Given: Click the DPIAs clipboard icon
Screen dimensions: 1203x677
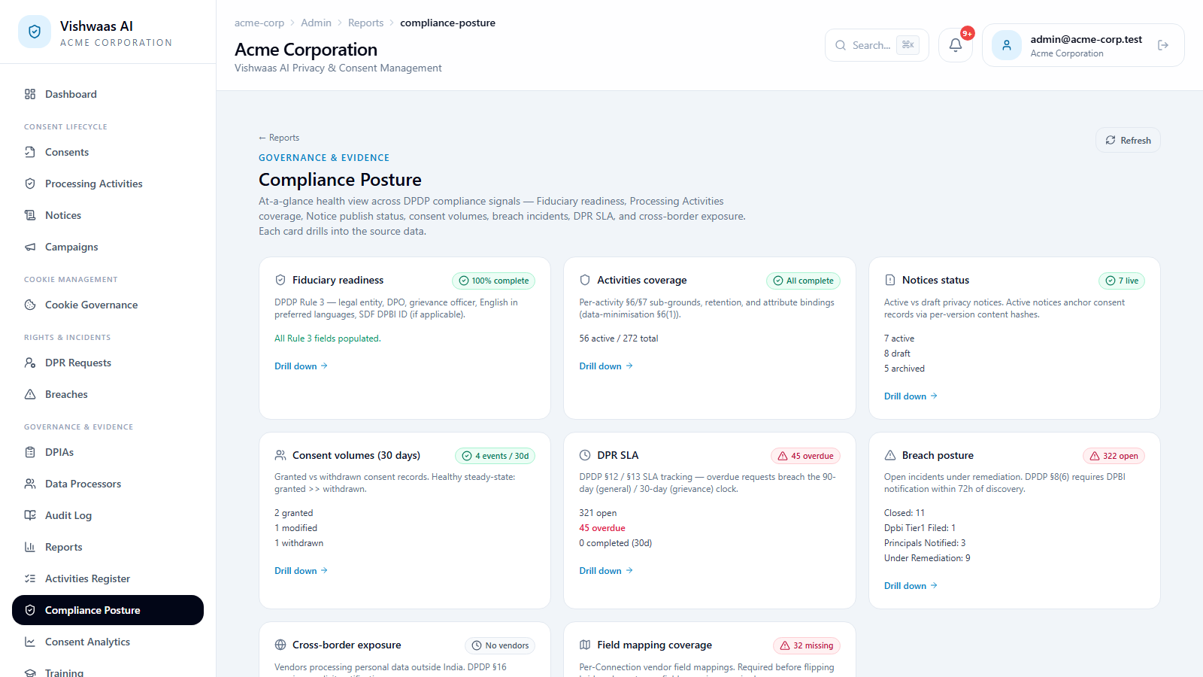Looking at the screenshot, I should [x=30, y=452].
